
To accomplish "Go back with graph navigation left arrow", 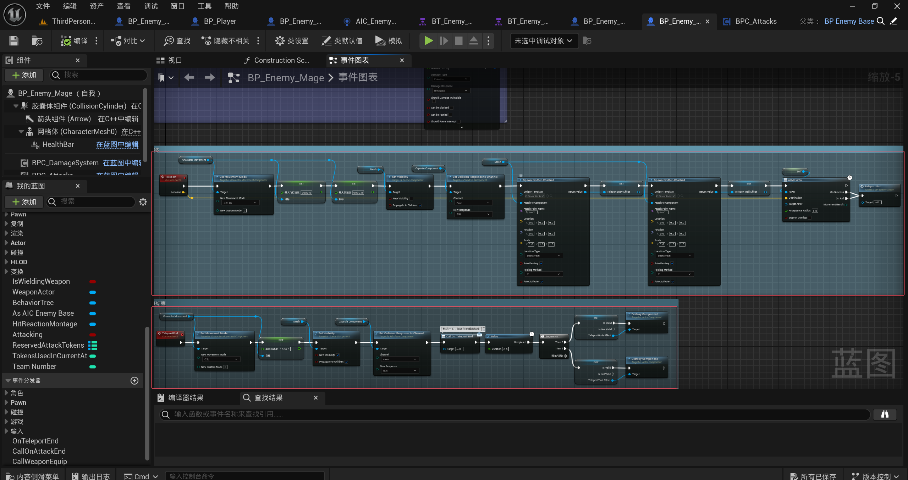I will click(x=189, y=77).
